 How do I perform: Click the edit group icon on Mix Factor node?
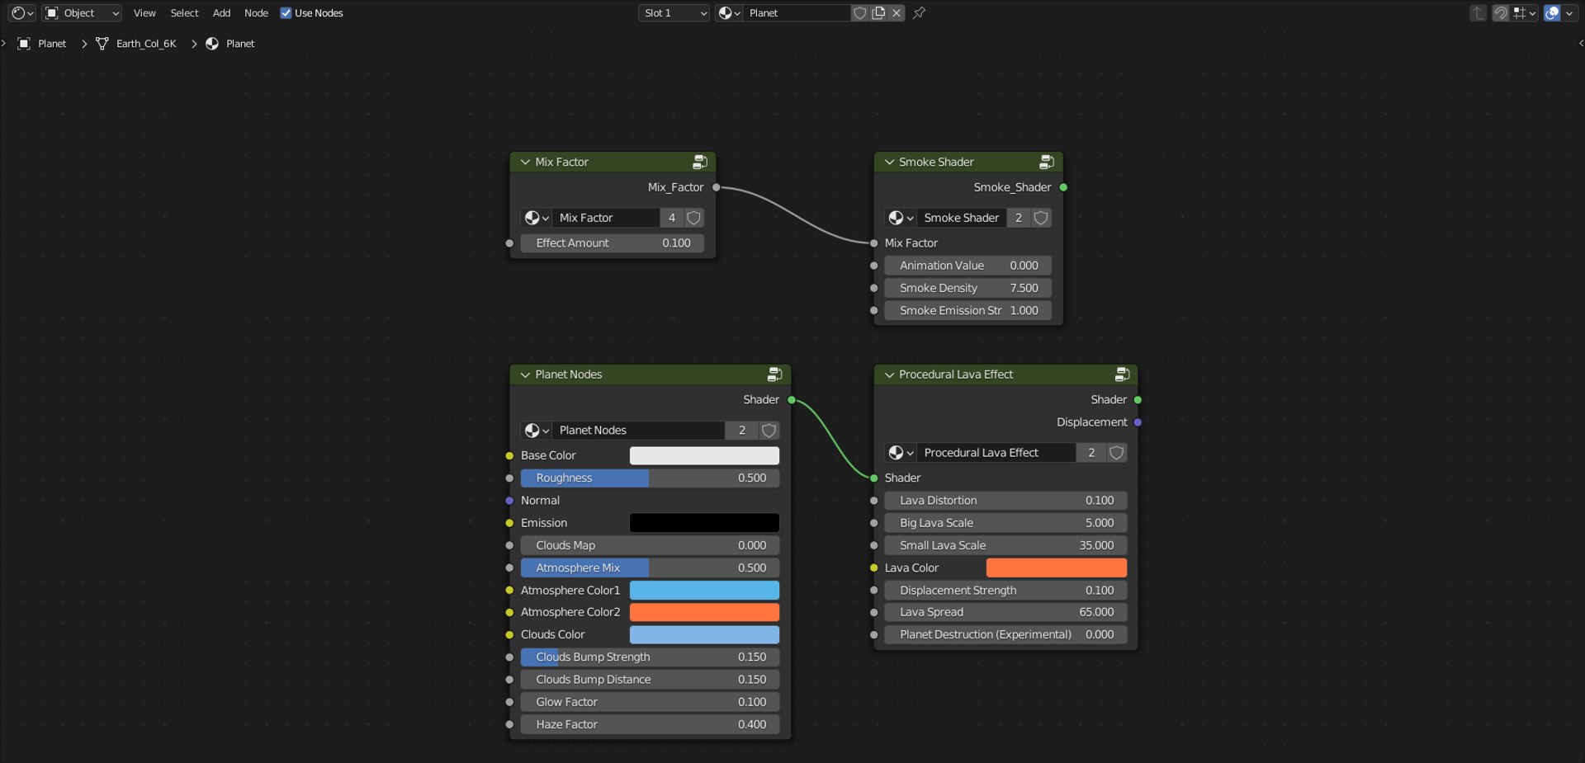[700, 162]
